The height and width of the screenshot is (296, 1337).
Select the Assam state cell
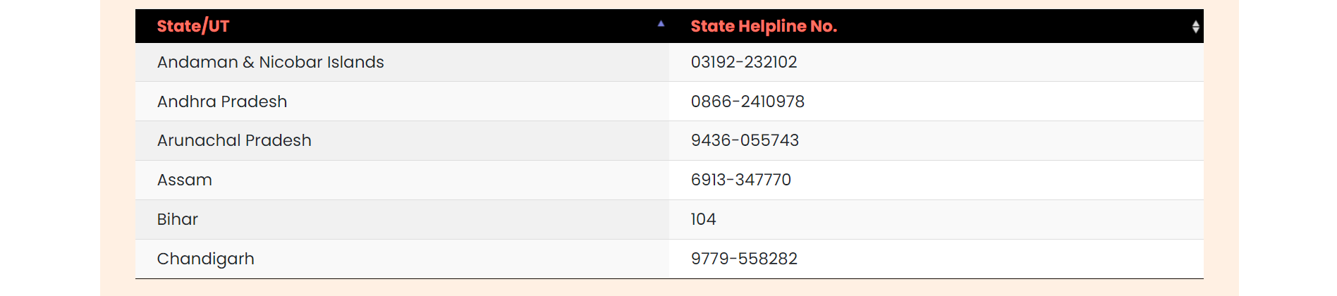pos(402,180)
